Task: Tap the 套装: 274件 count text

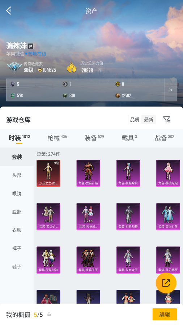Action: pos(48,154)
